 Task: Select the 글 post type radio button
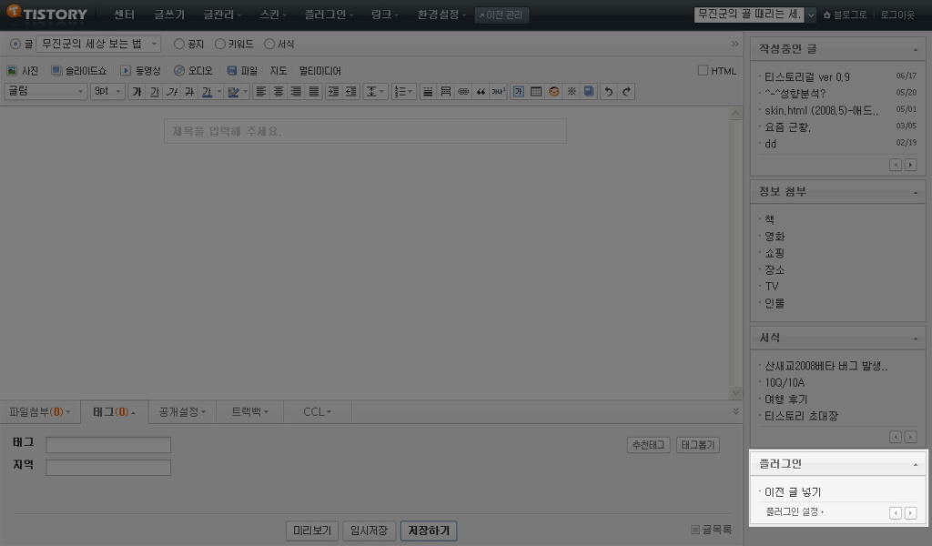[x=15, y=44]
